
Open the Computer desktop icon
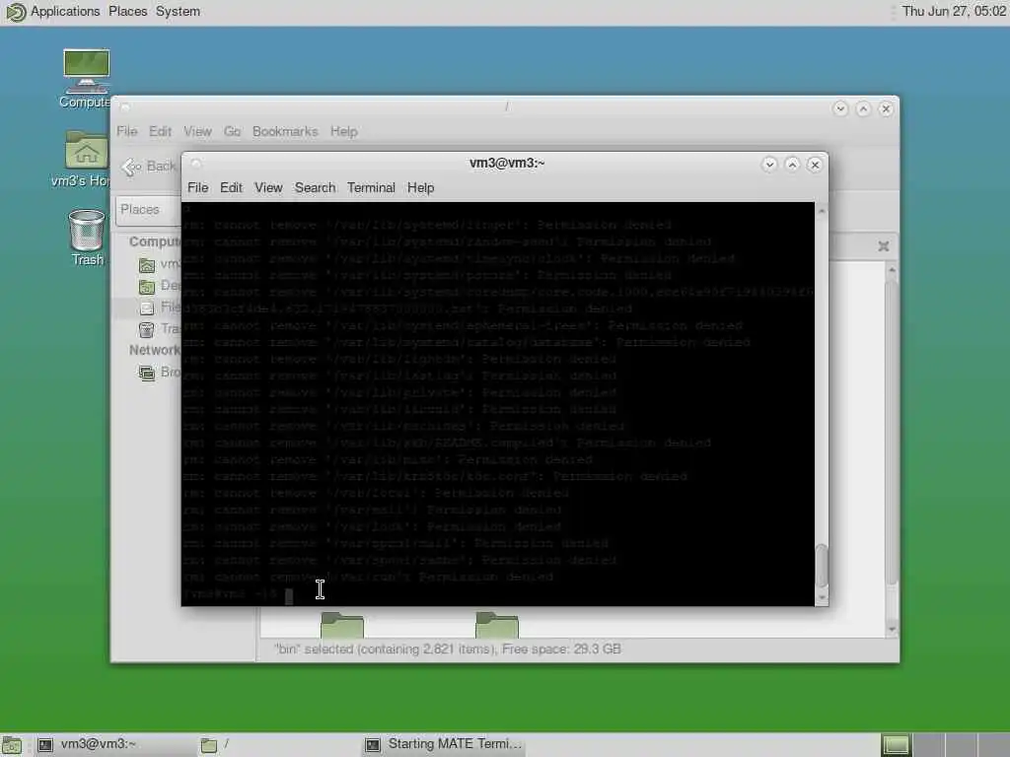click(86, 77)
